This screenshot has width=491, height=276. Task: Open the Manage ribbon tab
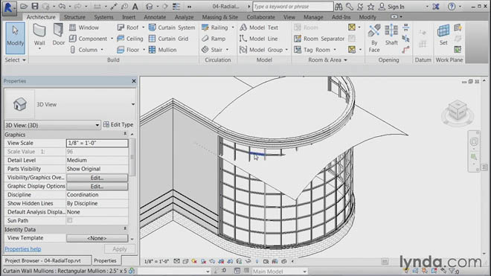[x=313, y=17]
